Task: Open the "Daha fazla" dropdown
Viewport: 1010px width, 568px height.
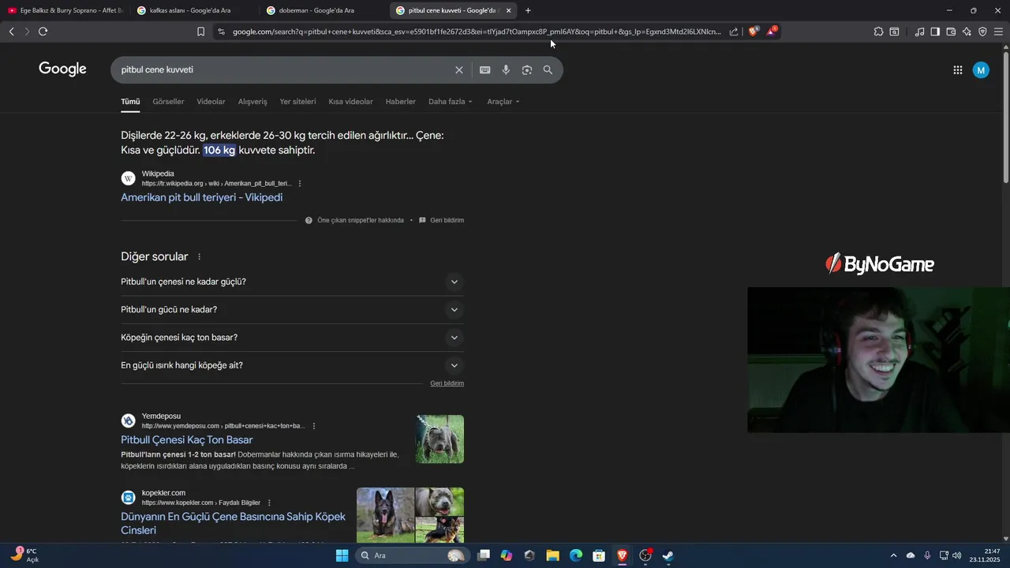Action: 450,102
